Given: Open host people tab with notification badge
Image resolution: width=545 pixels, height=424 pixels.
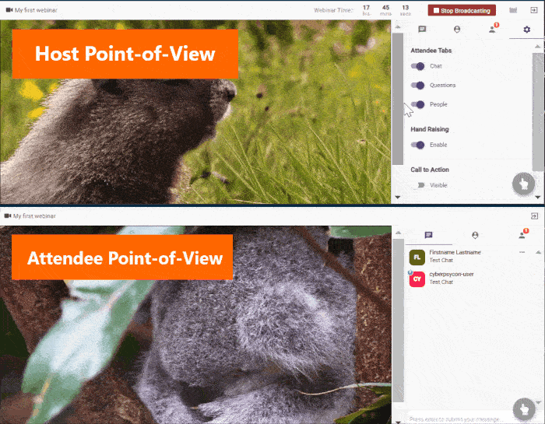Looking at the screenshot, I should point(492,30).
